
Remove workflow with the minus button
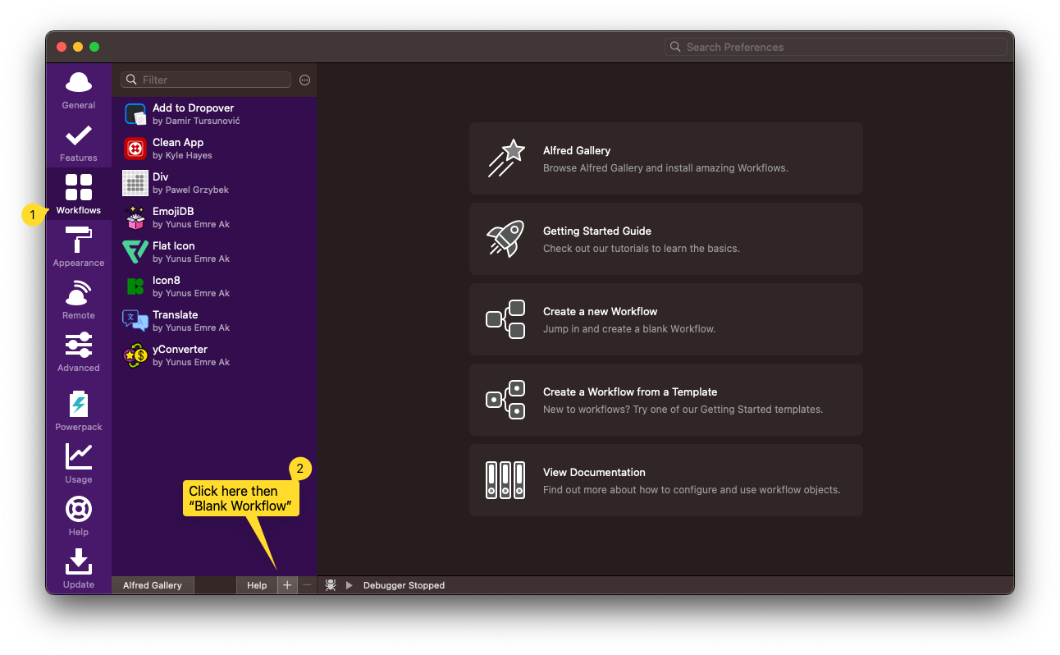(307, 585)
